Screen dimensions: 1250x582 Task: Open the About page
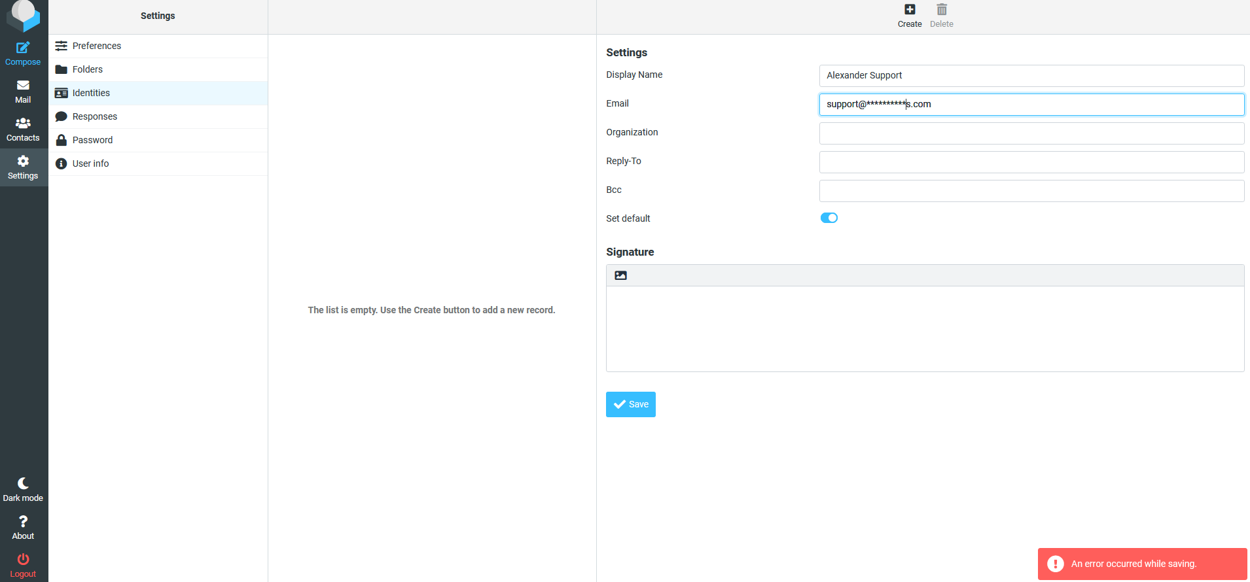click(x=23, y=527)
